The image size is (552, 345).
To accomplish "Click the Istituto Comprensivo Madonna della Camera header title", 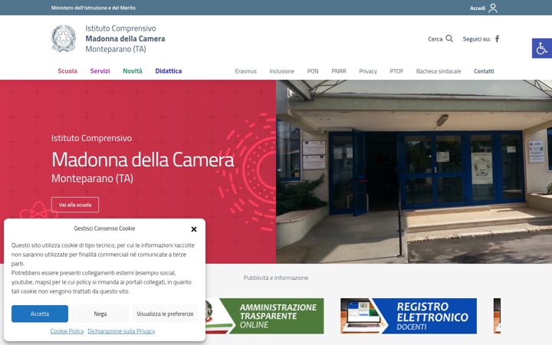I will click(125, 38).
